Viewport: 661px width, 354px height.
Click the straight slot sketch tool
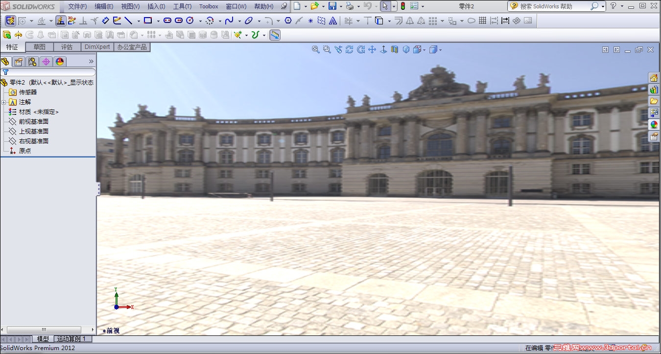[x=167, y=21]
